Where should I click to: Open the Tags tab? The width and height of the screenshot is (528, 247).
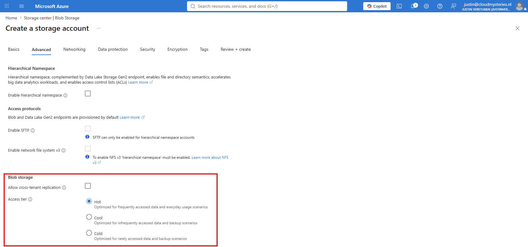pyautogui.click(x=204, y=49)
